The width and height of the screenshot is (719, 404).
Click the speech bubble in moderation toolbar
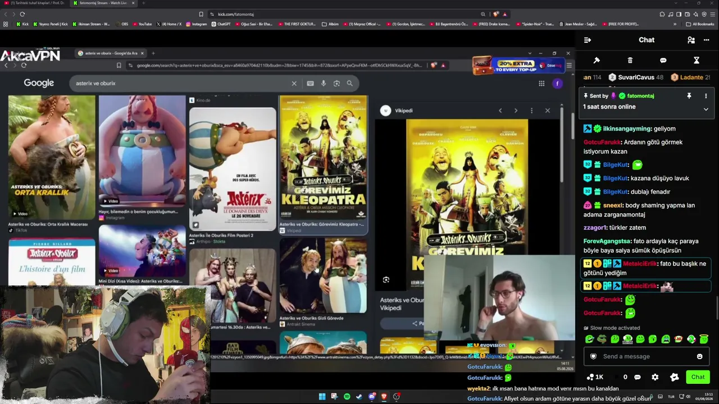point(663,60)
